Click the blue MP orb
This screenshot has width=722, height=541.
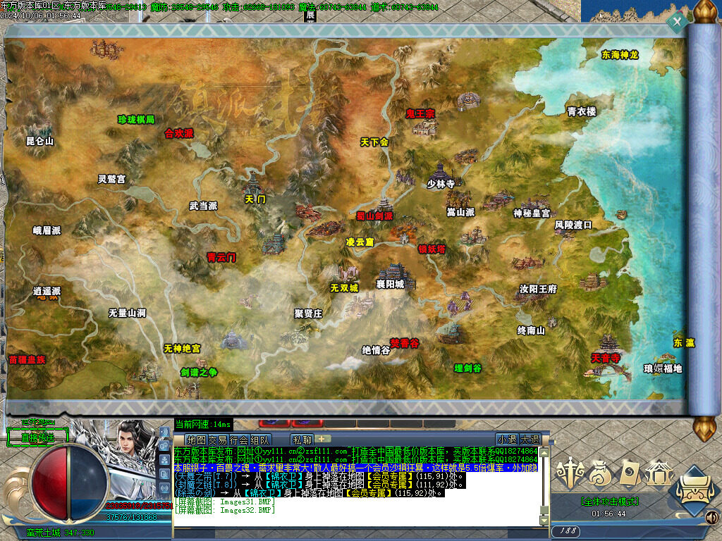pyautogui.click(x=88, y=483)
